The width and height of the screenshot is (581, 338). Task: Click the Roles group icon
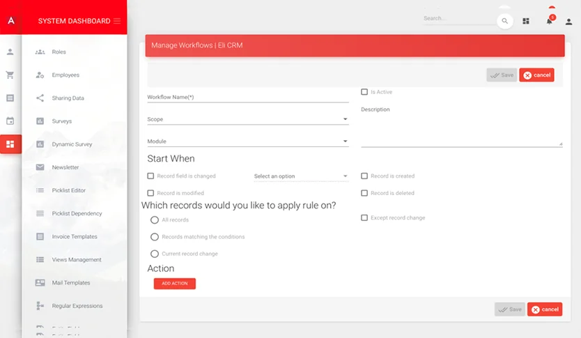[40, 52]
